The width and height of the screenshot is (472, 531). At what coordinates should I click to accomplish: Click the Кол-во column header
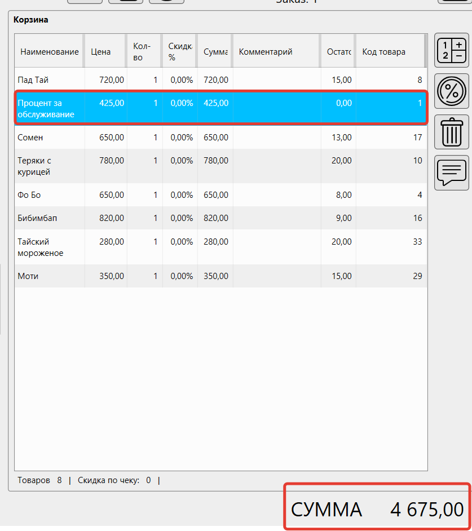[142, 52]
